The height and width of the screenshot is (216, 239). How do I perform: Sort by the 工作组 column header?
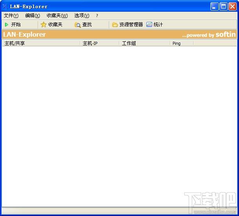point(144,43)
